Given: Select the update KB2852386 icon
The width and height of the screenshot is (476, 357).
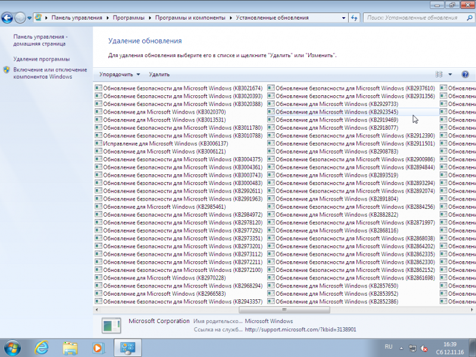Looking at the screenshot, I should pos(271,301).
